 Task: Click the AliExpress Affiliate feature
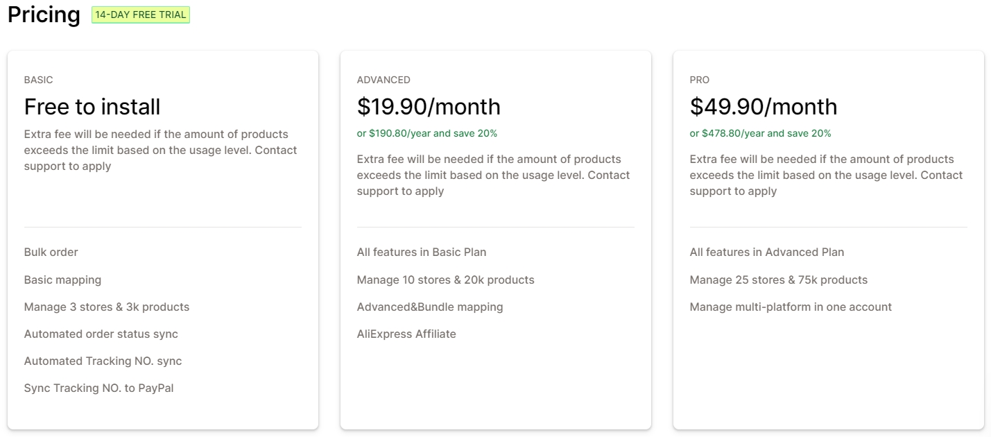[406, 334]
